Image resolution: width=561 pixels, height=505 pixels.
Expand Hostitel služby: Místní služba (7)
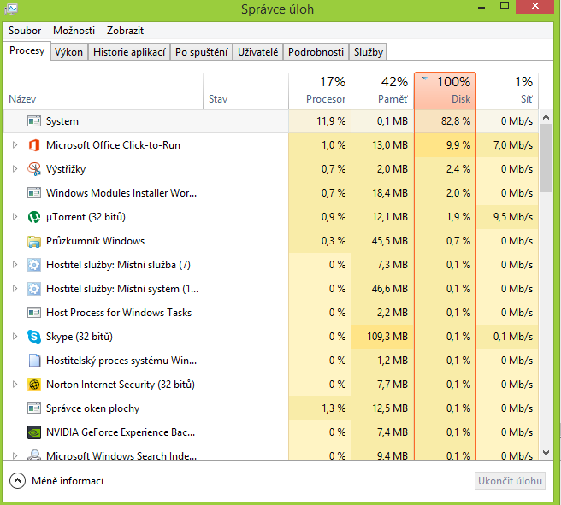[x=15, y=265]
